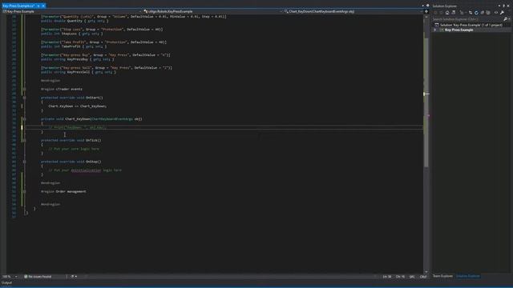Click the No issues found indicator

pos(38,277)
